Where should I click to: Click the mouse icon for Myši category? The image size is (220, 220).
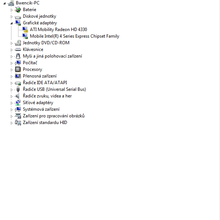pos(18,56)
